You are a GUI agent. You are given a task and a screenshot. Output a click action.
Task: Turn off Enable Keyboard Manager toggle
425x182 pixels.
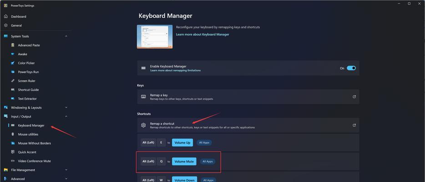tap(351, 68)
